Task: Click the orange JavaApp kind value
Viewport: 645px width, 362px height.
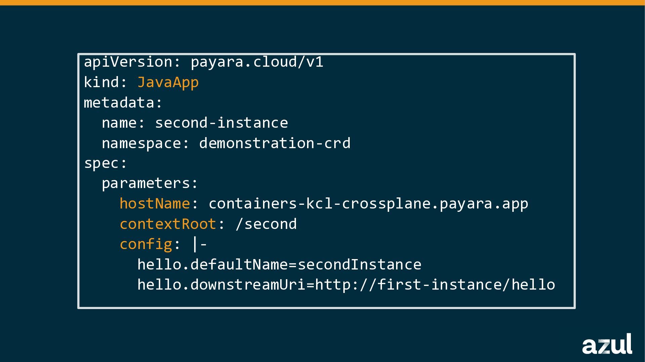Action: pyautogui.click(x=168, y=82)
